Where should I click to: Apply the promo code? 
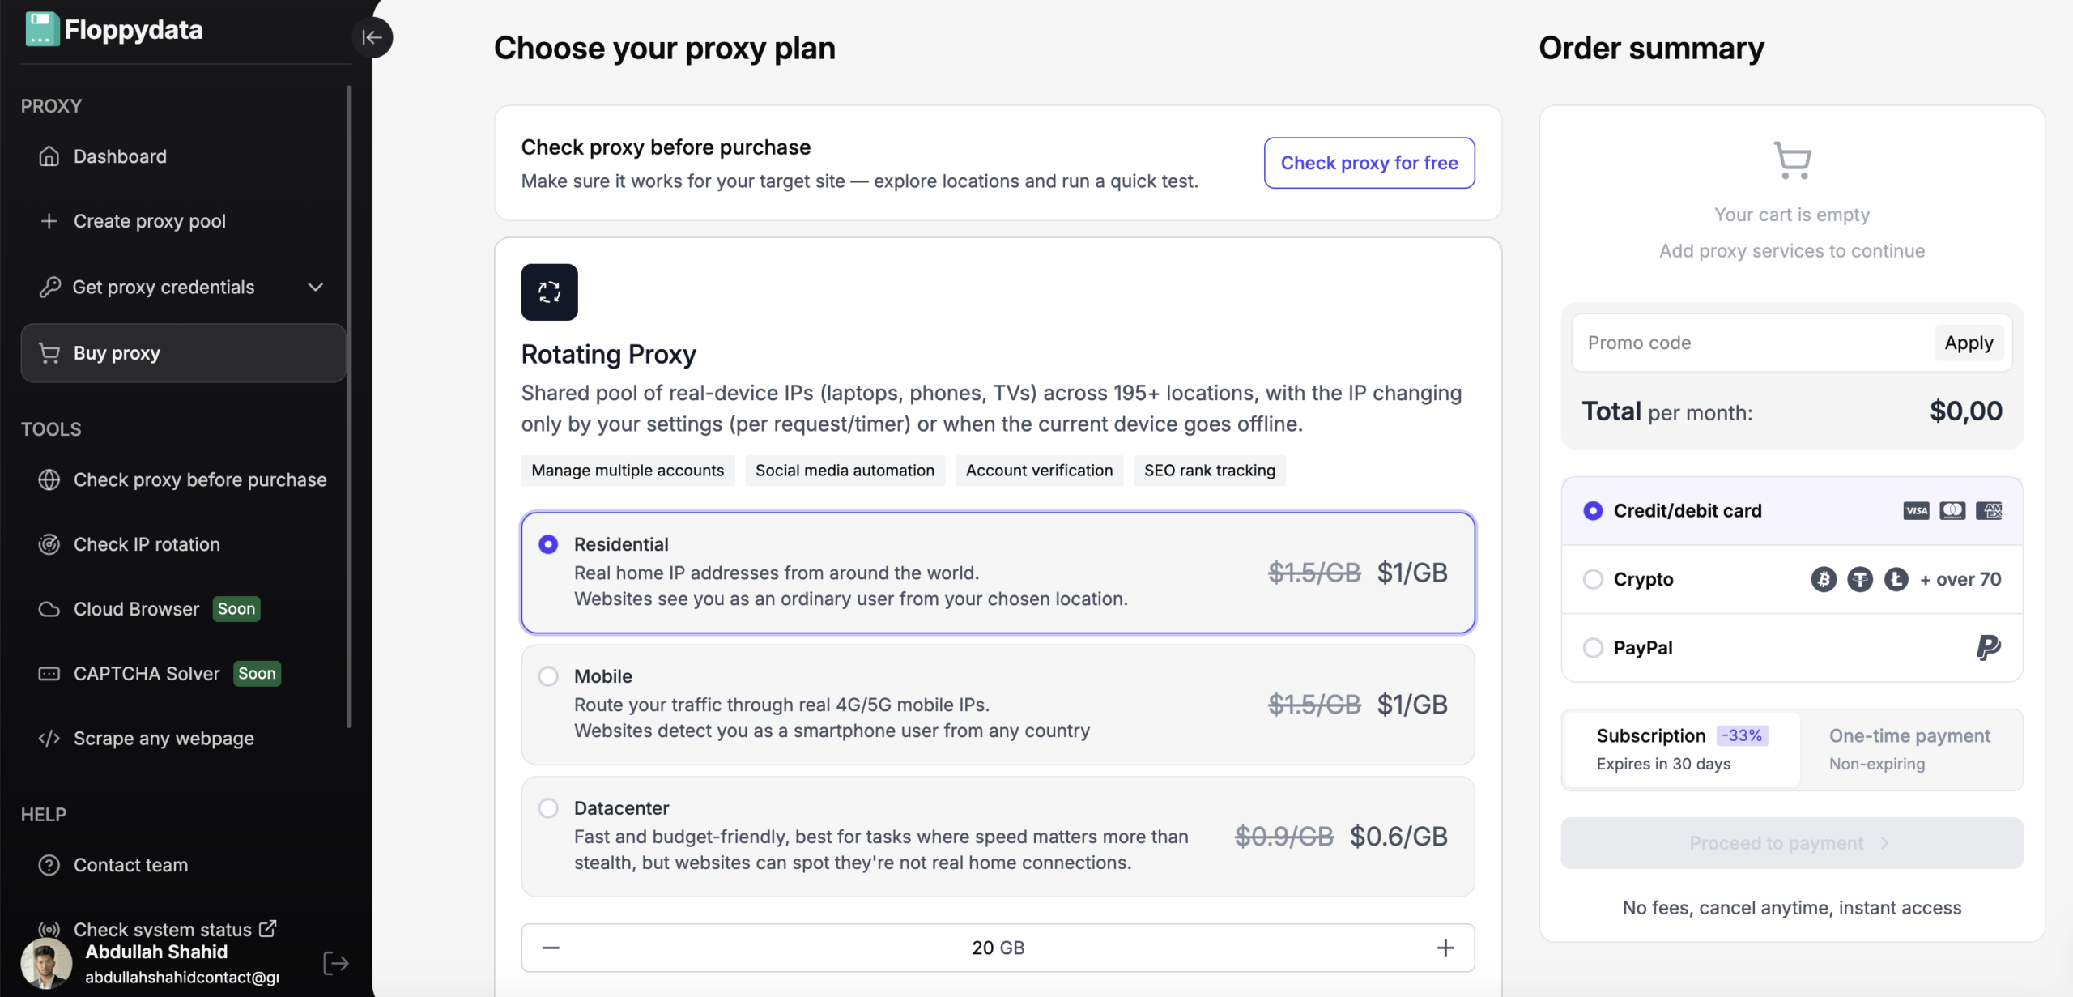pos(1969,343)
